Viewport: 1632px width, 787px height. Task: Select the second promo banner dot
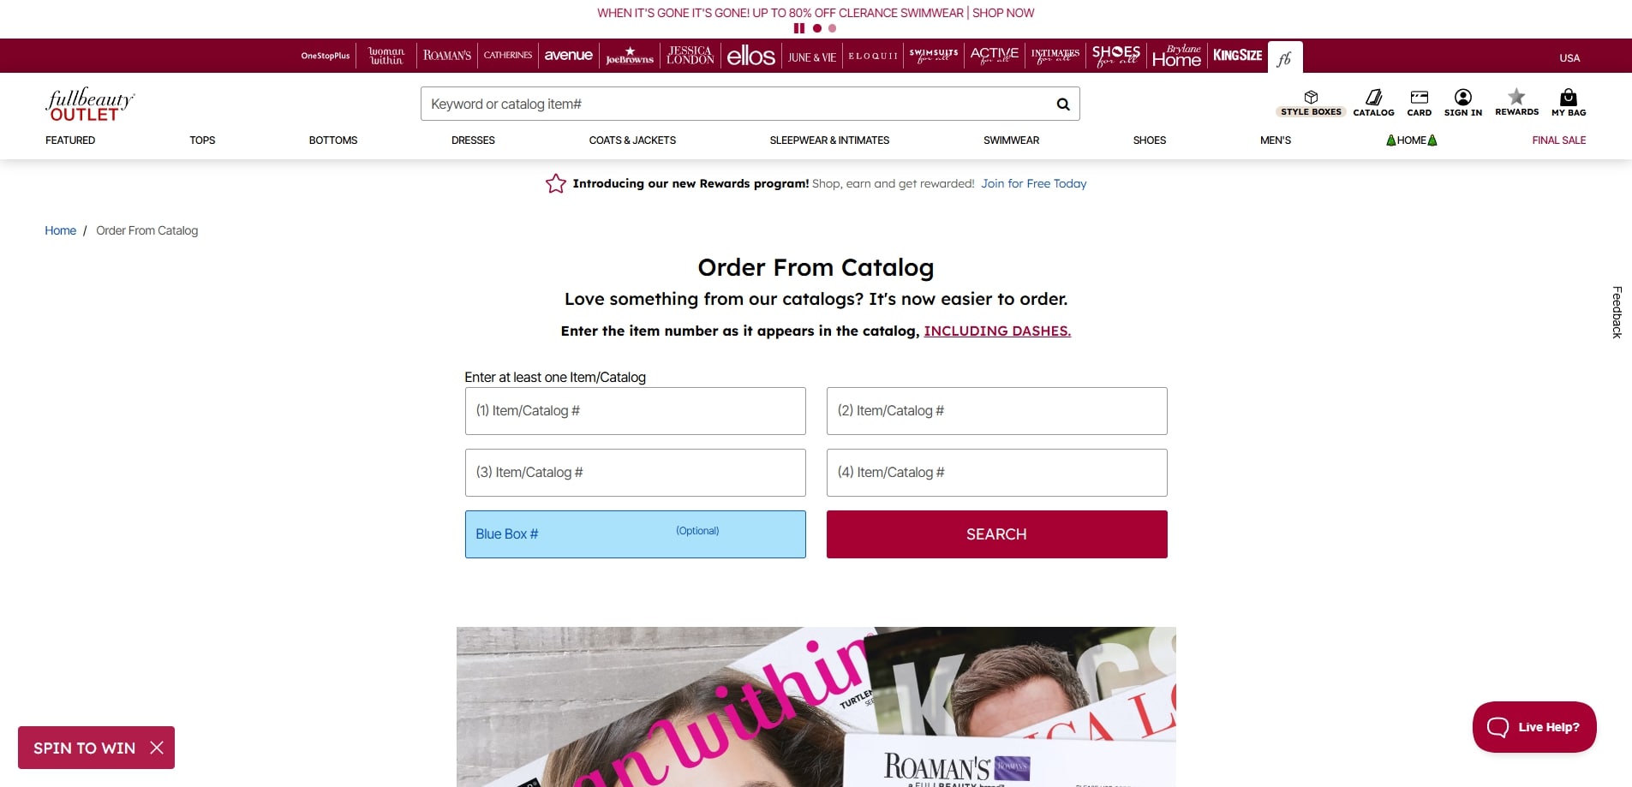coord(817,28)
